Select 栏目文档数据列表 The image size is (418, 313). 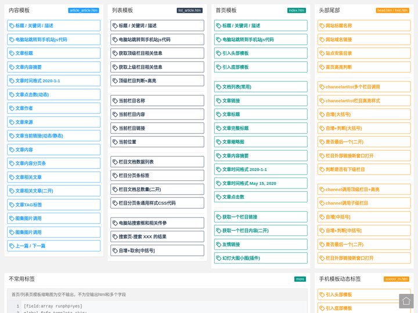[x=157, y=162]
